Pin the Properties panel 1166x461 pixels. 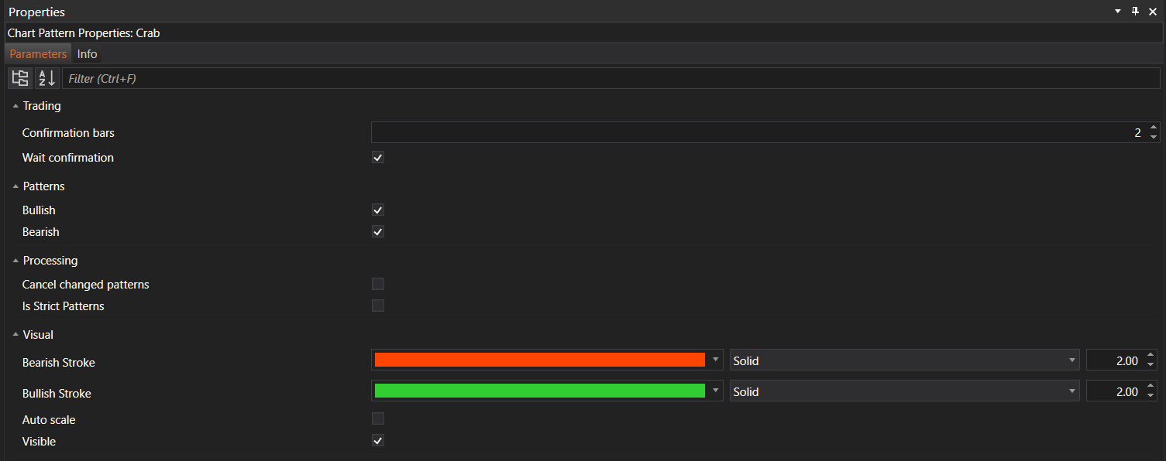tap(1135, 12)
